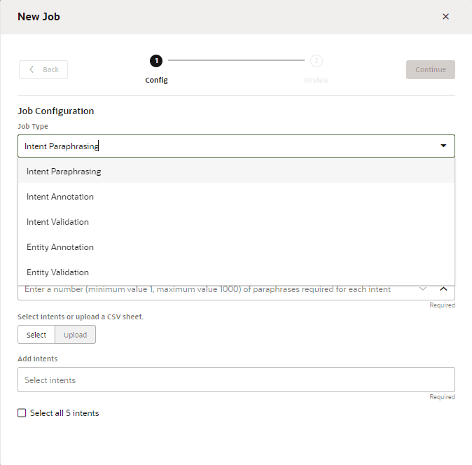Select the Intent Annotation option
Image resolution: width=472 pixels, height=465 pixels.
pos(60,197)
